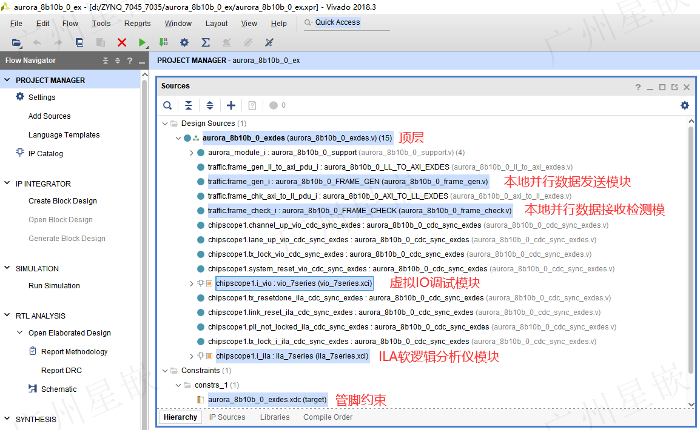Image resolution: width=700 pixels, height=430 pixels.
Task: Click Report DRC
Action: tap(62, 370)
